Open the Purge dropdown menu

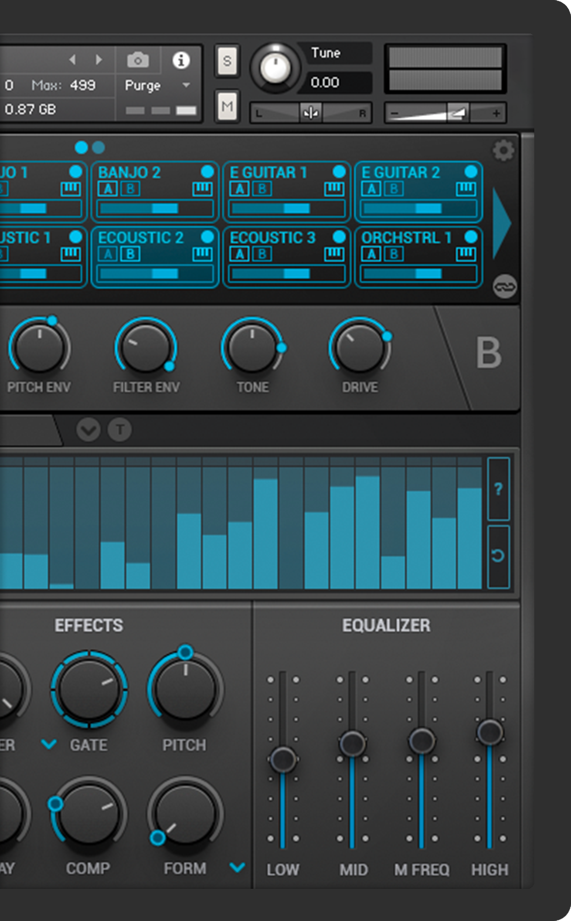pyautogui.click(x=186, y=85)
